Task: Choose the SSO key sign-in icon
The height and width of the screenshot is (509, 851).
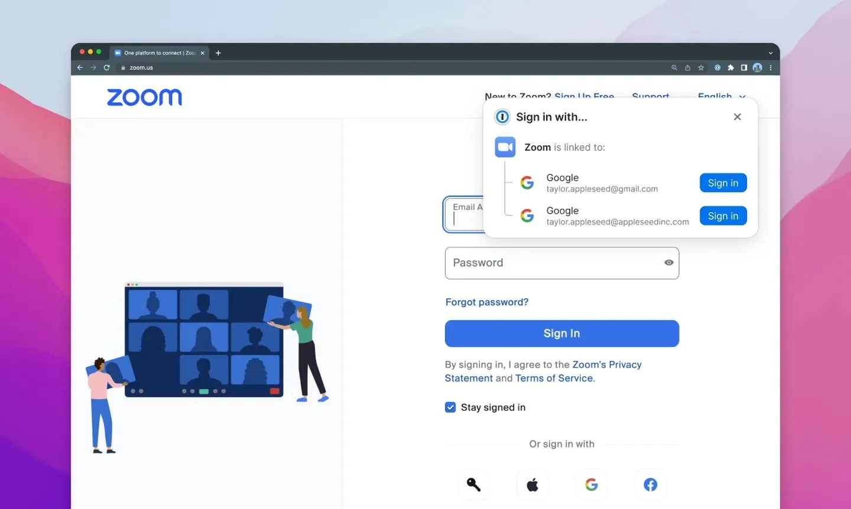Action: click(473, 485)
